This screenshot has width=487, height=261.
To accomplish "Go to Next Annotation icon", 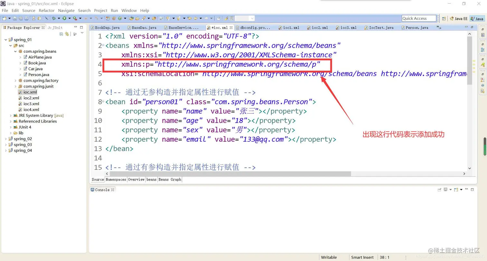I will point(168,18).
